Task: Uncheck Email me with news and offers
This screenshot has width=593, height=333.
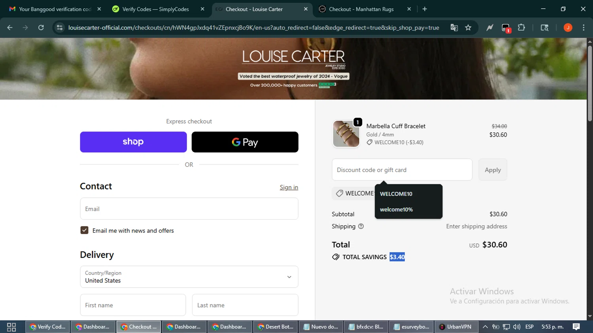Action: coord(84,230)
